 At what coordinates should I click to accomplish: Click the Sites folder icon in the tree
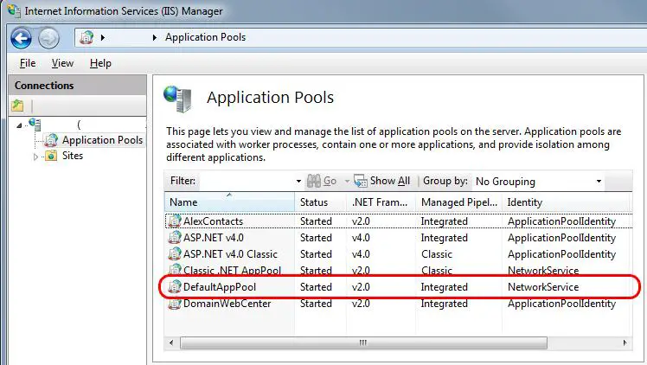click(51, 156)
